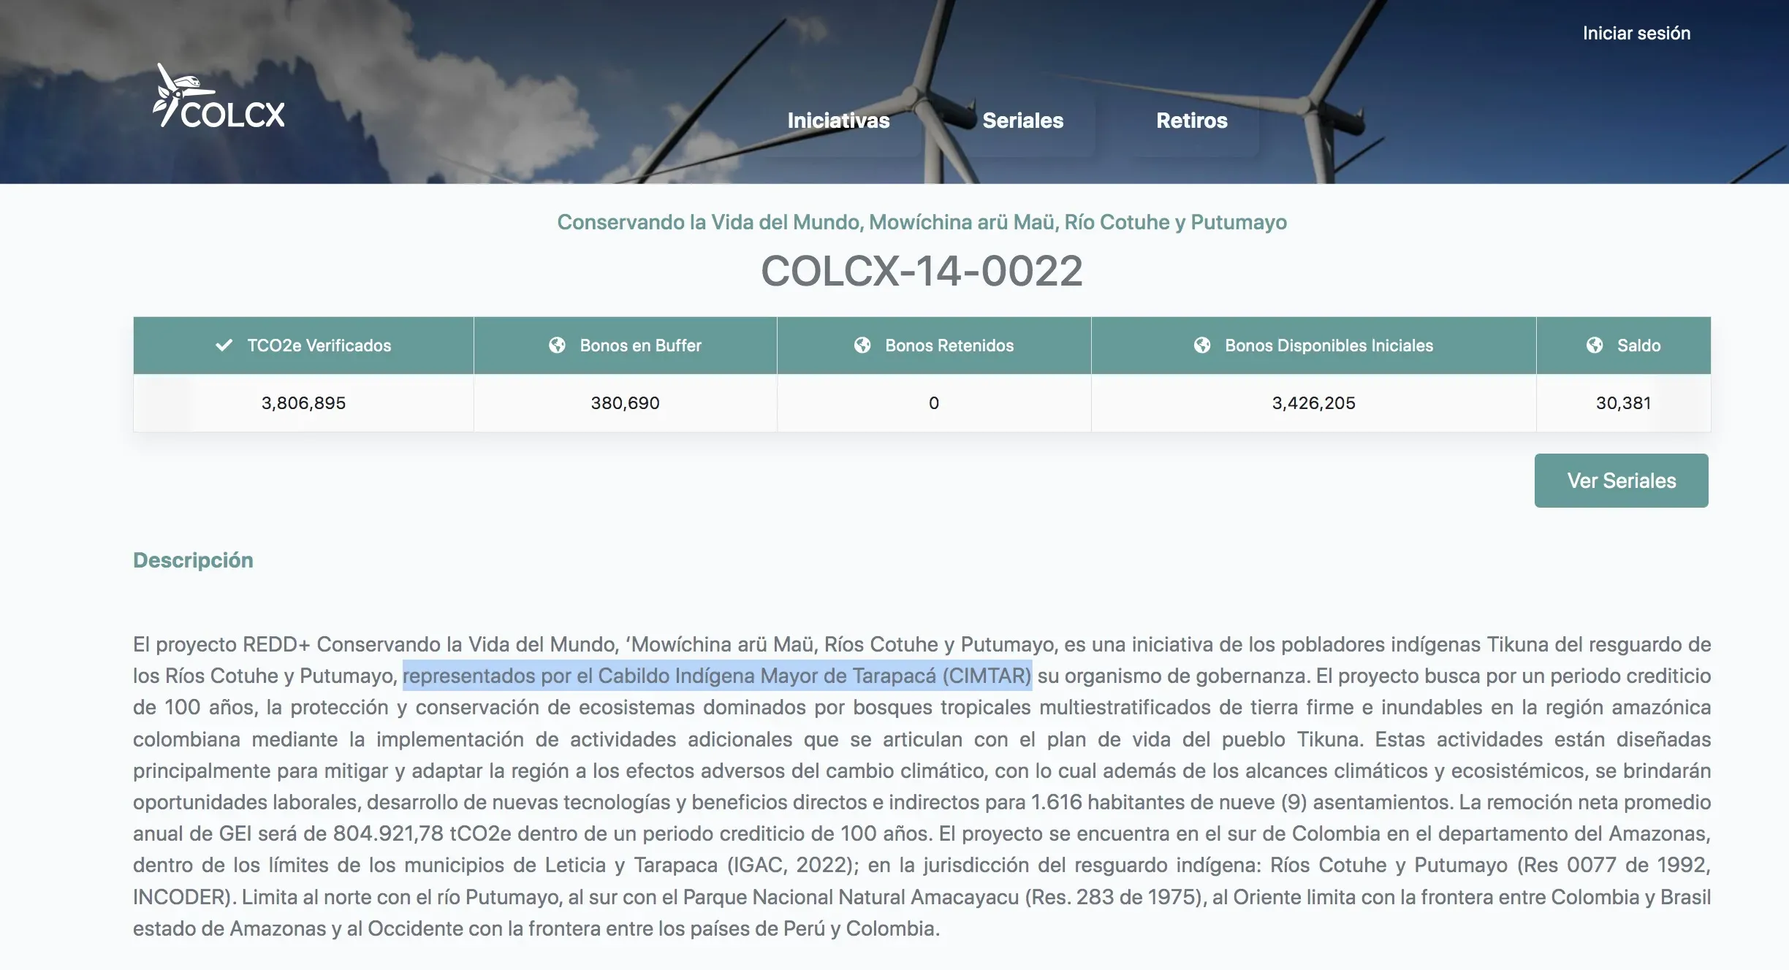This screenshot has width=1789, height=970.
Task: Select the Bonos en Buffer header
Action: pyautogui.click(x=625, y=345)
